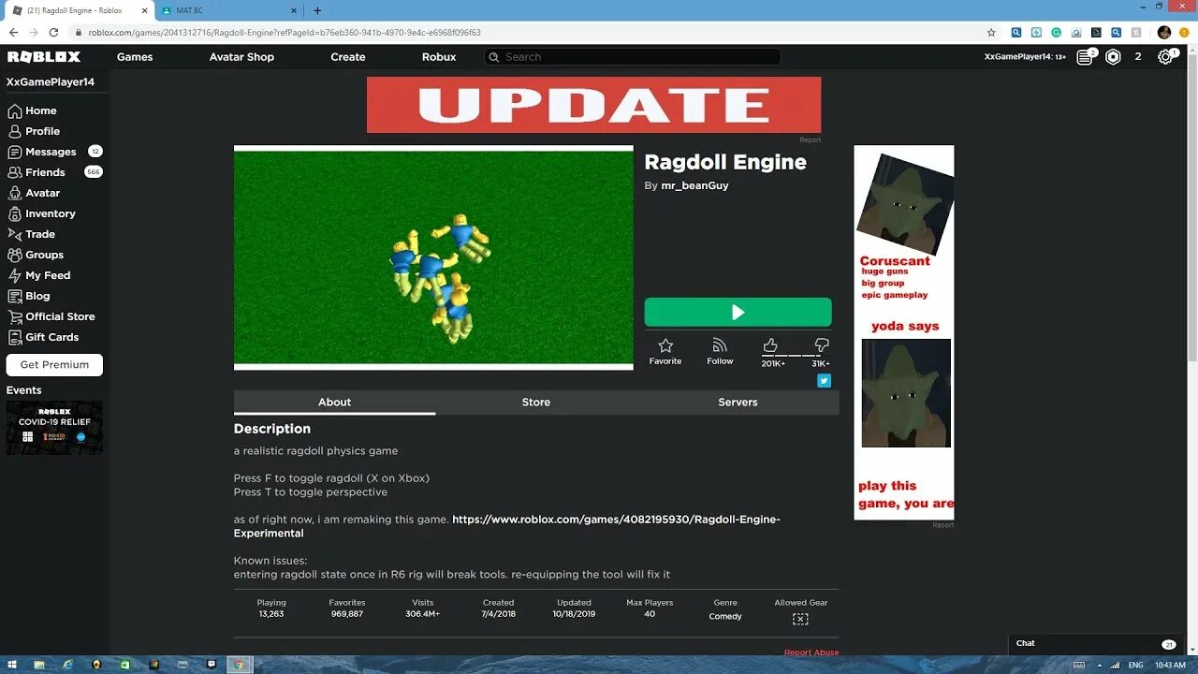This screenshot has height=674, width=1198.
Task: Go back using Chrome's back arrow
Action: [x=13, y=32]
